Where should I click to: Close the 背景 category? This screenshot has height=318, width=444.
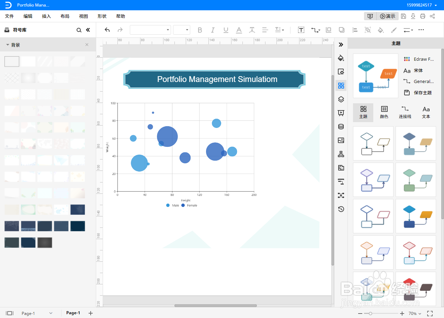click(x=87, y=45)
